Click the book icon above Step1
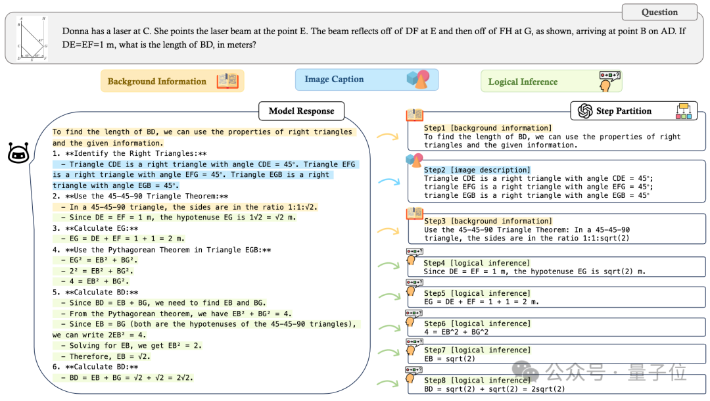 (414, 115)
